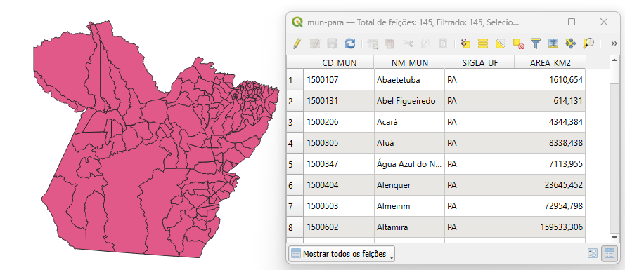Screen dimensions: 625x270
Task: Invert the feature selection
Action: click(x=501, y=43)
